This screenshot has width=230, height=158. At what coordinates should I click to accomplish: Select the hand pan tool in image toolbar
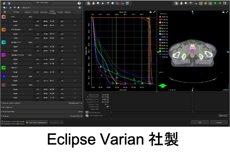(x=181, y=3)
